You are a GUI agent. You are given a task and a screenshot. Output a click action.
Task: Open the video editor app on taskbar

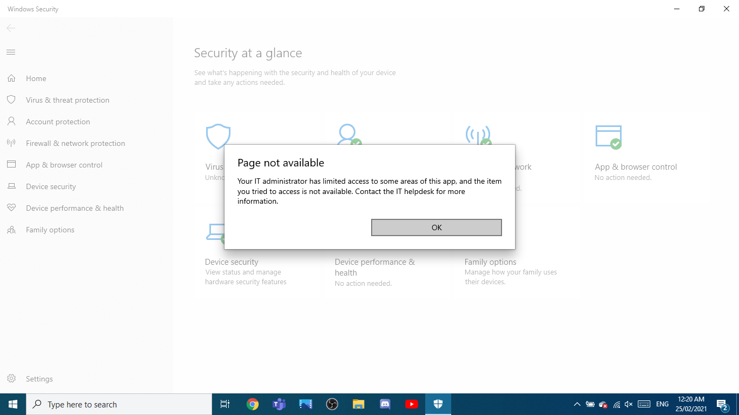[x=305, y=404]
